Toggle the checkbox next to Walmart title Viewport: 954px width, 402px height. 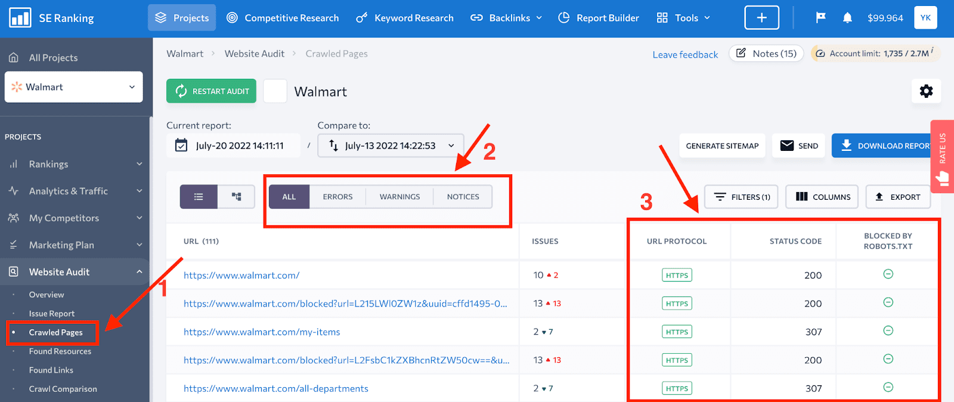(275, 91)
